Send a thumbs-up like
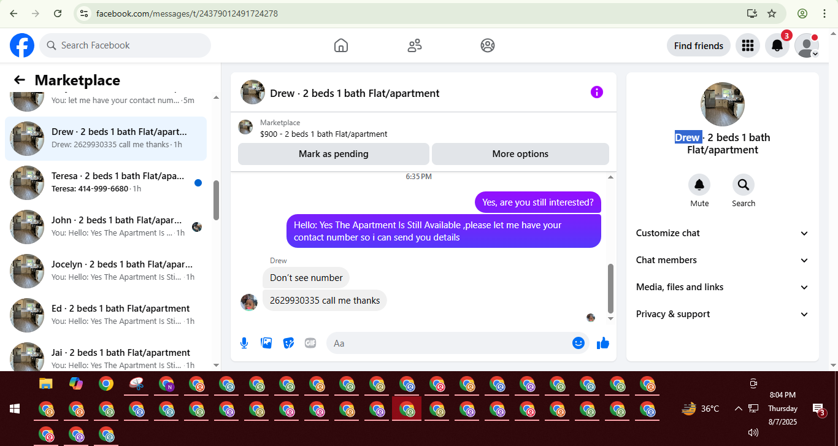 coord(603,343)
